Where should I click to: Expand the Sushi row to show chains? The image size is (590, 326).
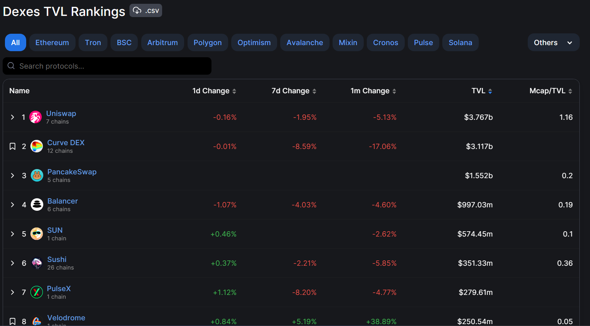point(12,263)
